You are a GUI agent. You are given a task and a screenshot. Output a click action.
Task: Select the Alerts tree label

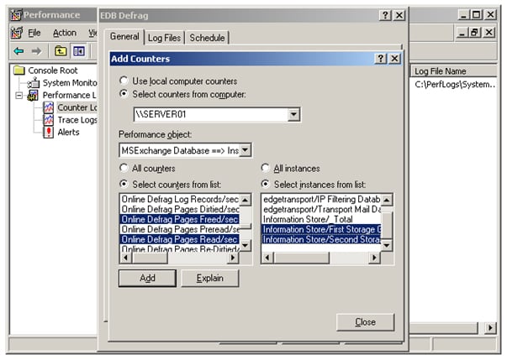68,133
